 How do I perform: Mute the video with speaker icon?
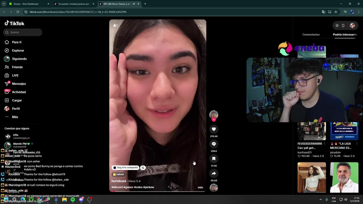[115, 25]
